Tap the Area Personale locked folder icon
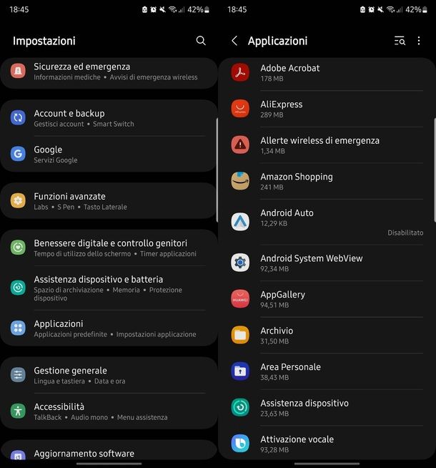Screen dimensions: 436x468 click(x=240, y=371)
